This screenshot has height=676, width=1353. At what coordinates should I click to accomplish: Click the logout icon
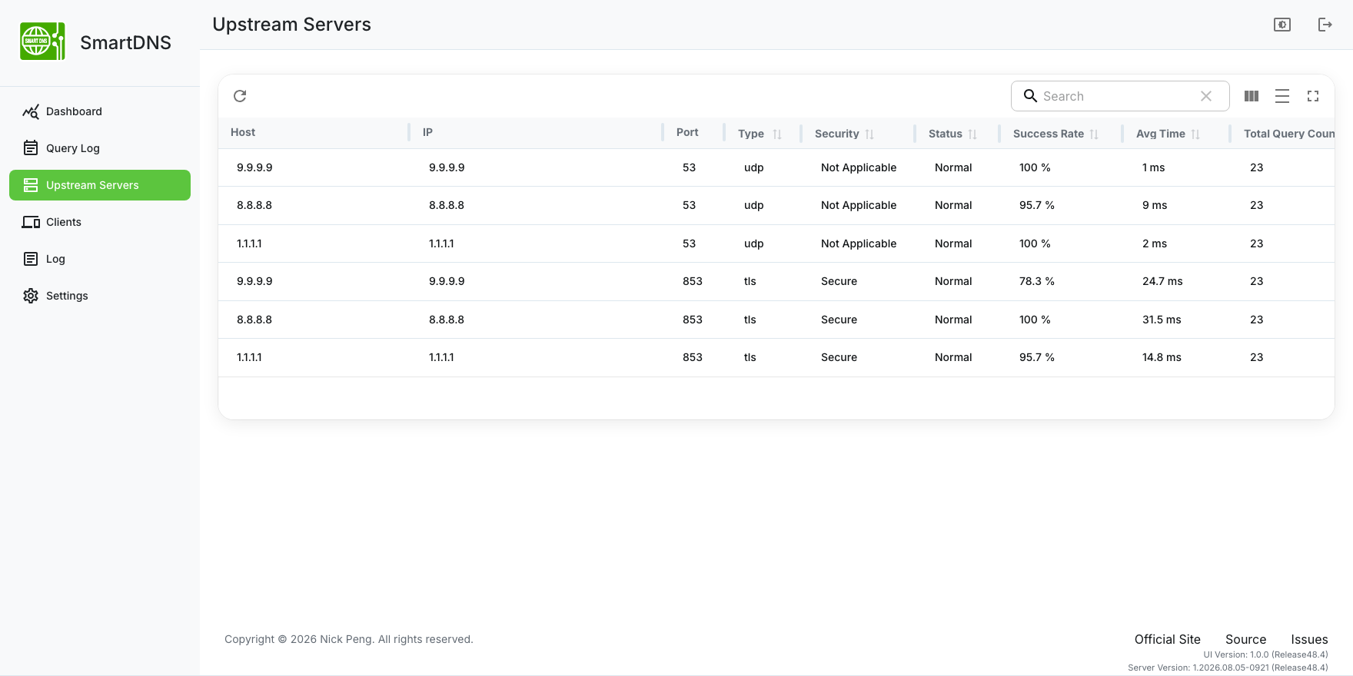[x=1325, y=25]
